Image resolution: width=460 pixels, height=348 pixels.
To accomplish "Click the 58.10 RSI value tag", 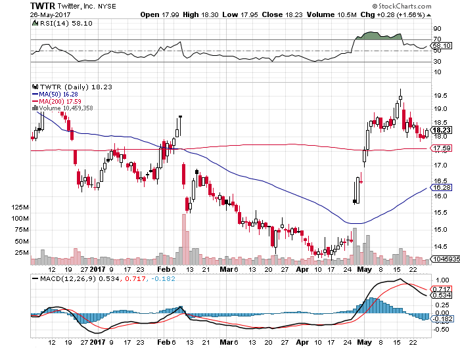I will [x=440, y=46].
